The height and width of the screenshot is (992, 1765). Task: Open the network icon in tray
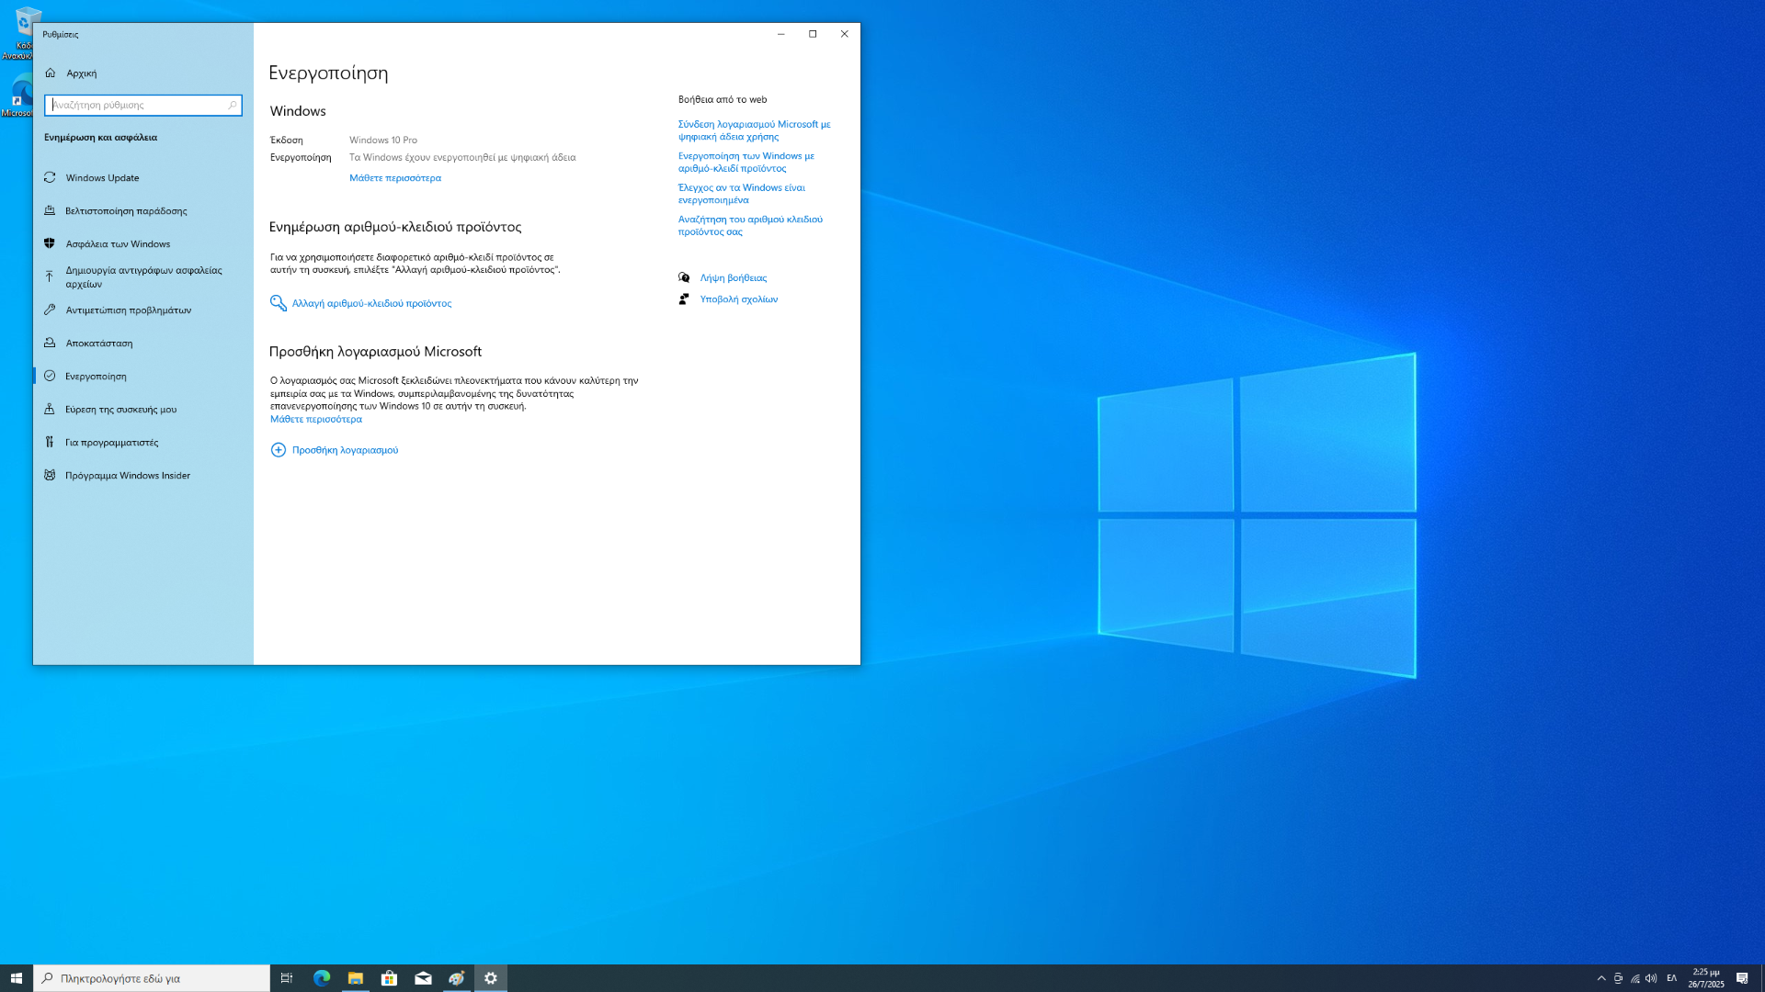(x=1634, y=978)
